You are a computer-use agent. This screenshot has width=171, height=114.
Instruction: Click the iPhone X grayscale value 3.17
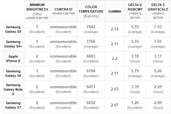pos(158,56)
